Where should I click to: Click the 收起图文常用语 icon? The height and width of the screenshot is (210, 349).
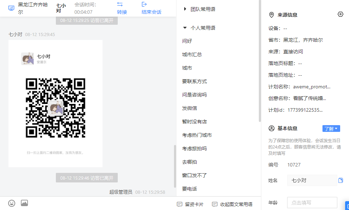(215, 204)
